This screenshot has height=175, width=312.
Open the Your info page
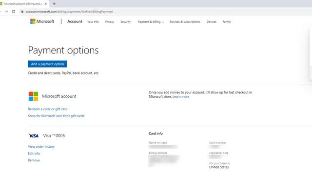[x=93, y=22]
